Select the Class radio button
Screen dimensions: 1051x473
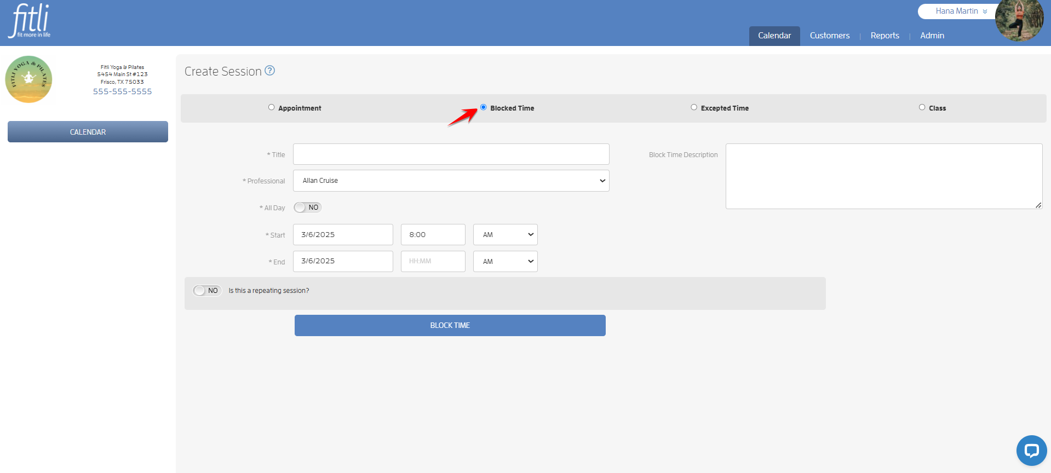922,107
